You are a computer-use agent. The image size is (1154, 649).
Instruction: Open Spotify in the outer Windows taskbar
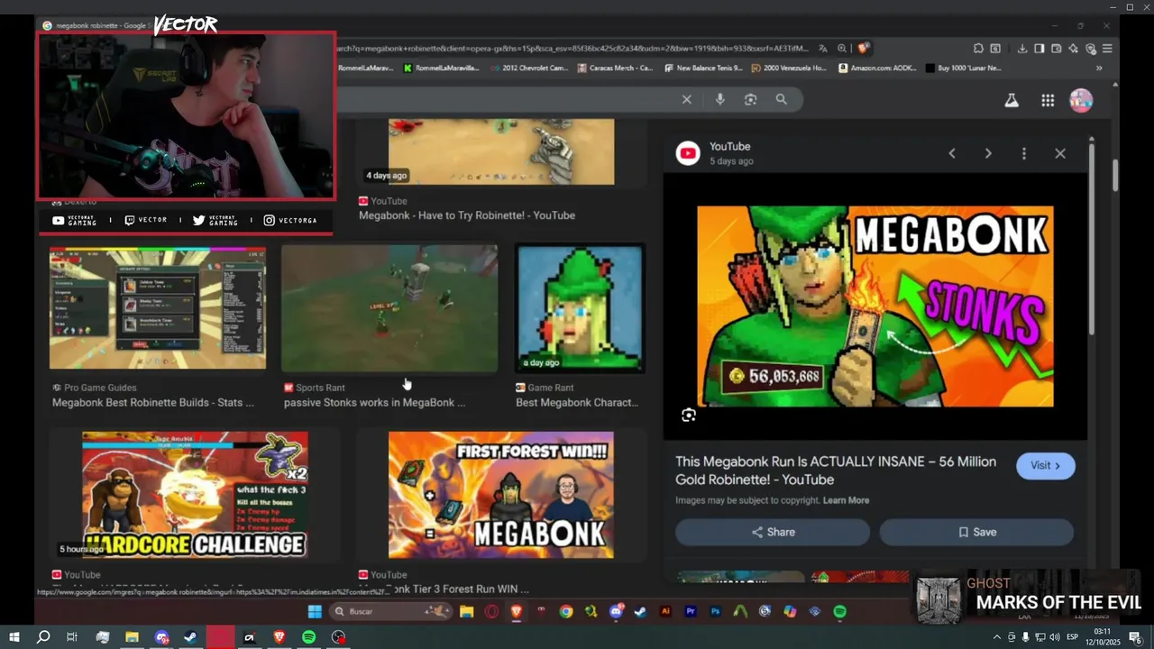coord(308,637)
